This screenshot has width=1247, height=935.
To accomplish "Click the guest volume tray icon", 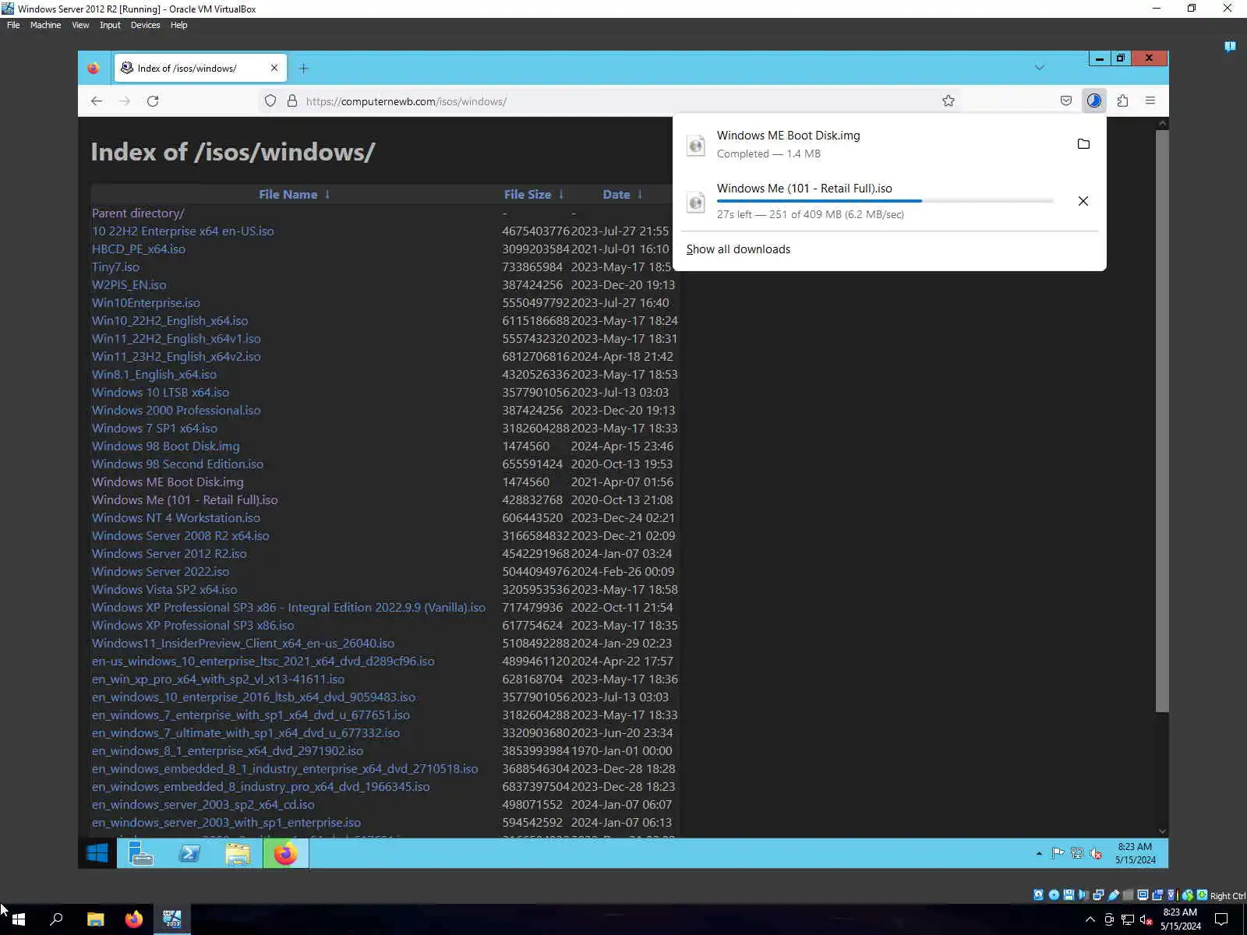I will coord(1096,854).
